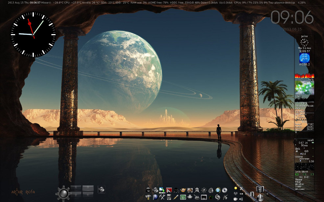Toggle the green S scroll-lock indicator
The height and width of the screenshot is (202, 324).
[x=312, y=174]
